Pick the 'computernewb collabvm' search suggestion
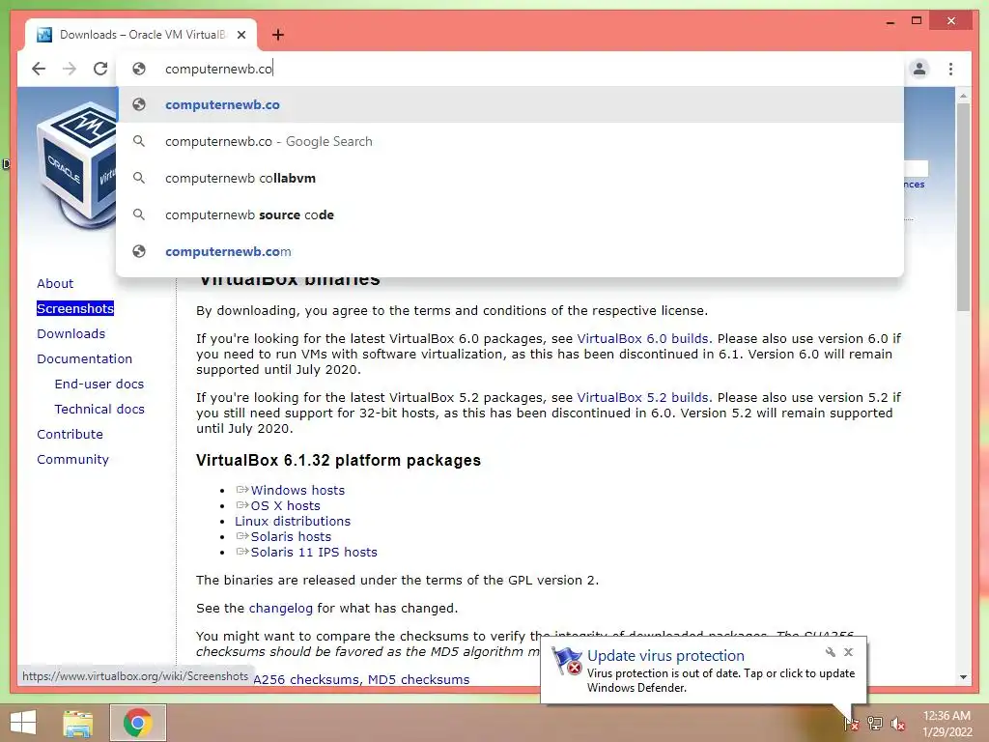The image size is (989, 742). point(510,178)
